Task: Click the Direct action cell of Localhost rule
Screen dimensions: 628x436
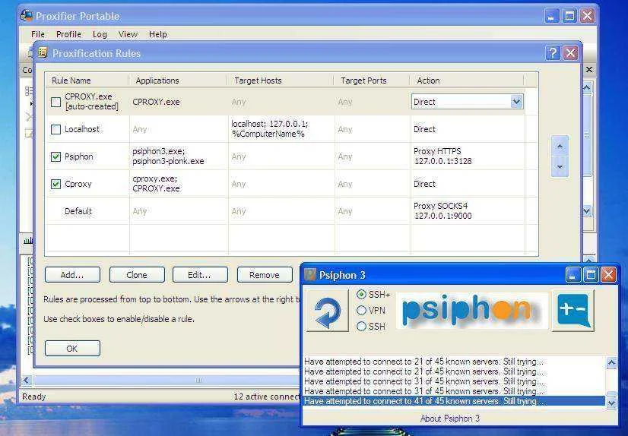Action: [467, 129]
